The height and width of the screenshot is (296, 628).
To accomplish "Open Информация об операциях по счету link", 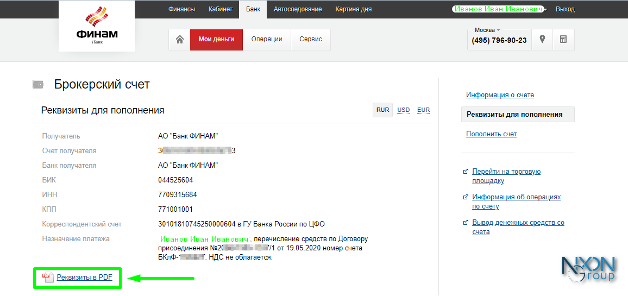I will click(x=516, y=201).
